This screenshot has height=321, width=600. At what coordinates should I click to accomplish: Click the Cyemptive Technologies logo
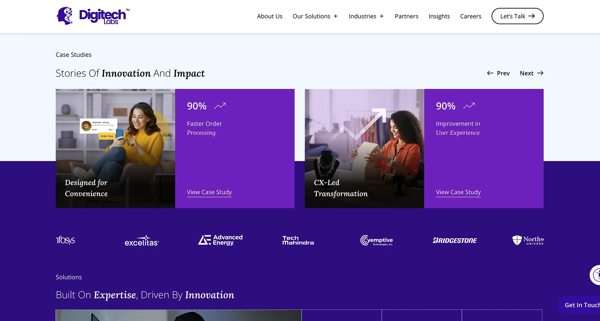(x=377, y=240)
